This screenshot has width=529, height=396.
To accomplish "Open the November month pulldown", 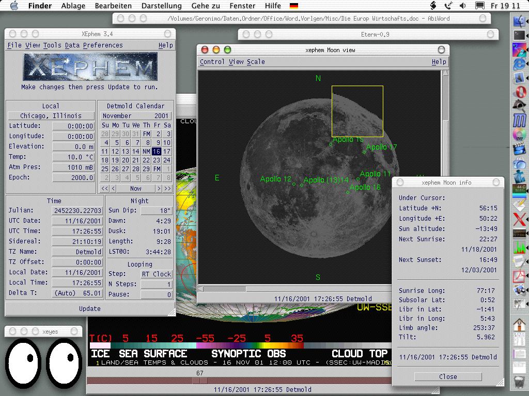I will pyautogui.click(x=117, y=116).
